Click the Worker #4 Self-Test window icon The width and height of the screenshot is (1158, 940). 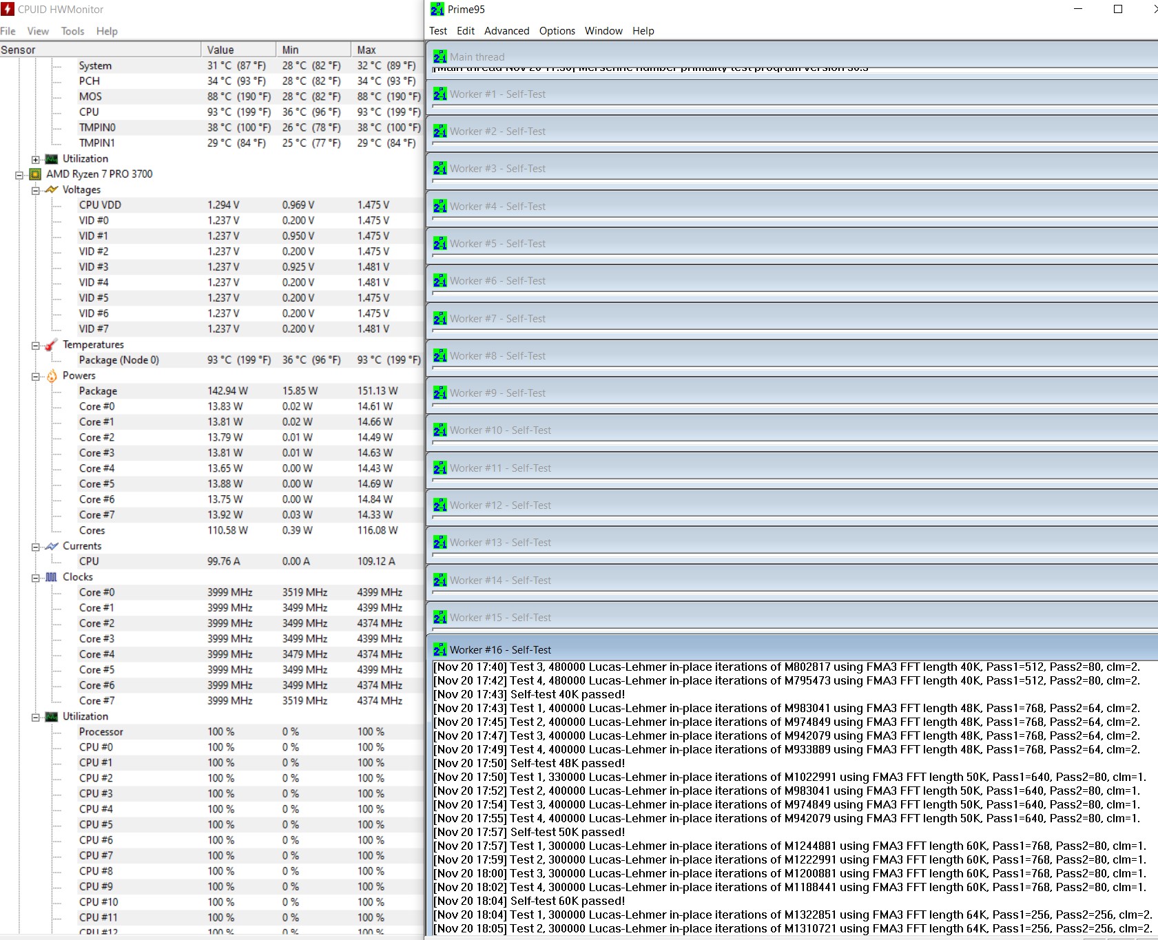(x=440, y=206)
